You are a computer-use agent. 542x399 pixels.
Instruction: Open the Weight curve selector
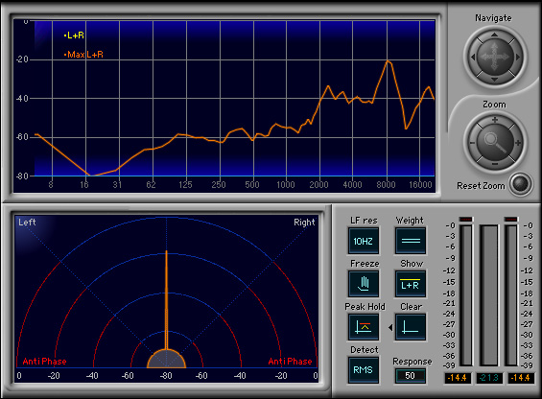click(x=411, y=241)
